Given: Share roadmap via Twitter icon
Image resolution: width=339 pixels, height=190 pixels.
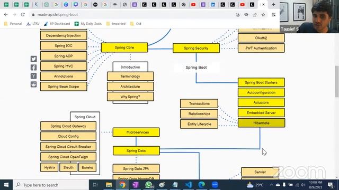Looking at the screenshot, I should coord(33,59).
